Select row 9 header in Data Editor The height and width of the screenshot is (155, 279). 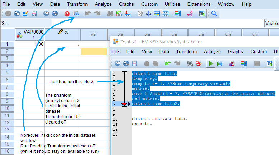tap(7, 101)
